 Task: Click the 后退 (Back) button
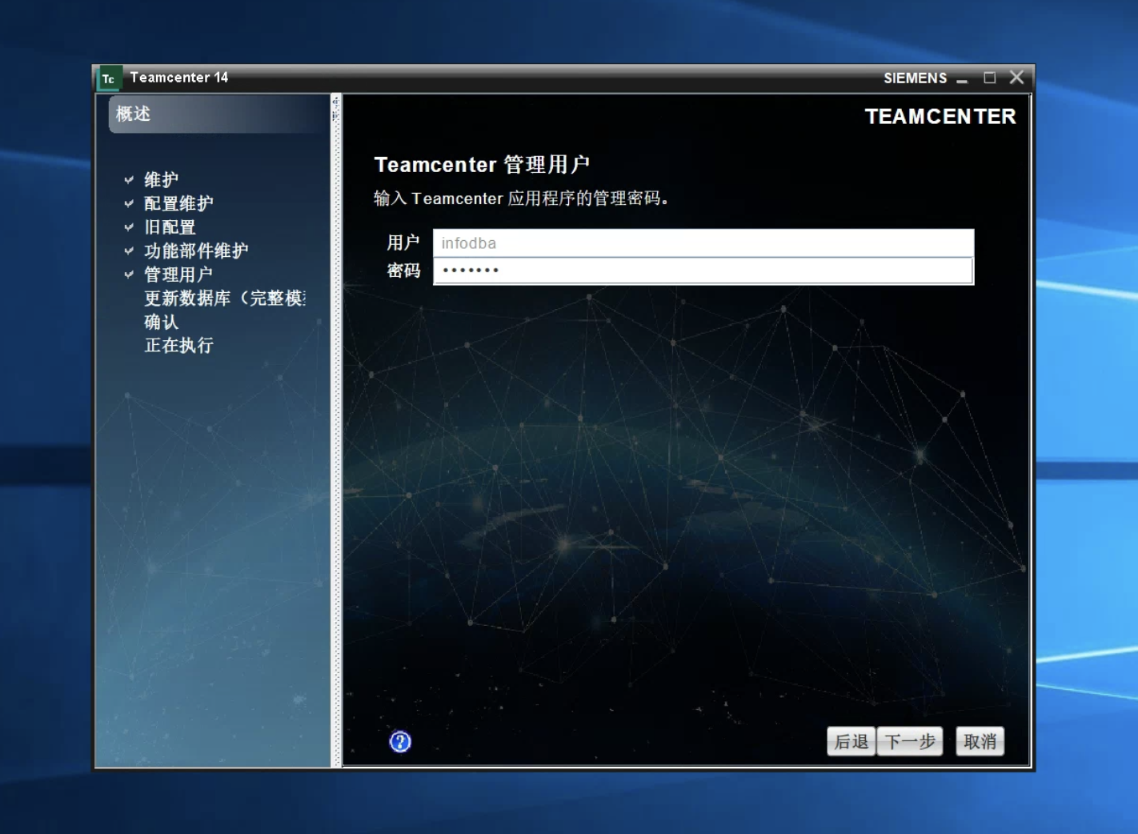pyautogui.click(x=851, y=742)
